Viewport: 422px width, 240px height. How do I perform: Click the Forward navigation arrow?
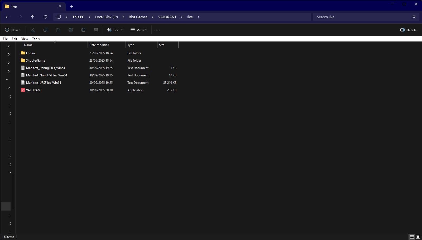click(20, 17)
